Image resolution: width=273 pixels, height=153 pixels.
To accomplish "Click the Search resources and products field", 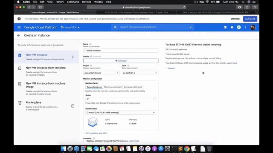I will point(152,27).
